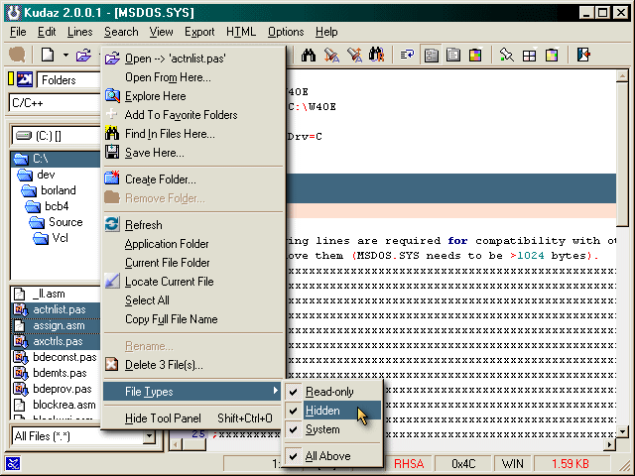Open the Options menu

(x=286, y=32)
